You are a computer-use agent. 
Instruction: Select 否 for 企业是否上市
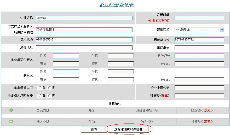[50, 88]
